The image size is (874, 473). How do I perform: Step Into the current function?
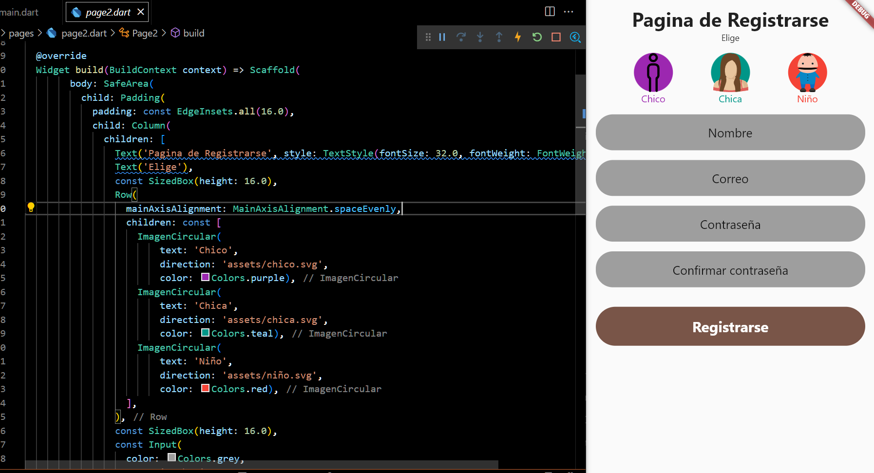pyautogui.click(x=480, y=37)
